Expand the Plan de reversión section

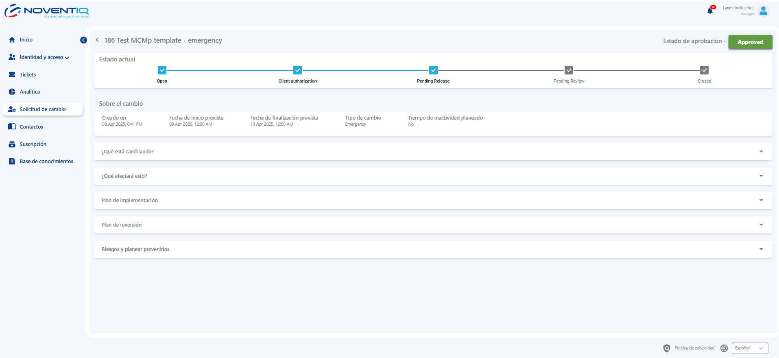[761, 225]
